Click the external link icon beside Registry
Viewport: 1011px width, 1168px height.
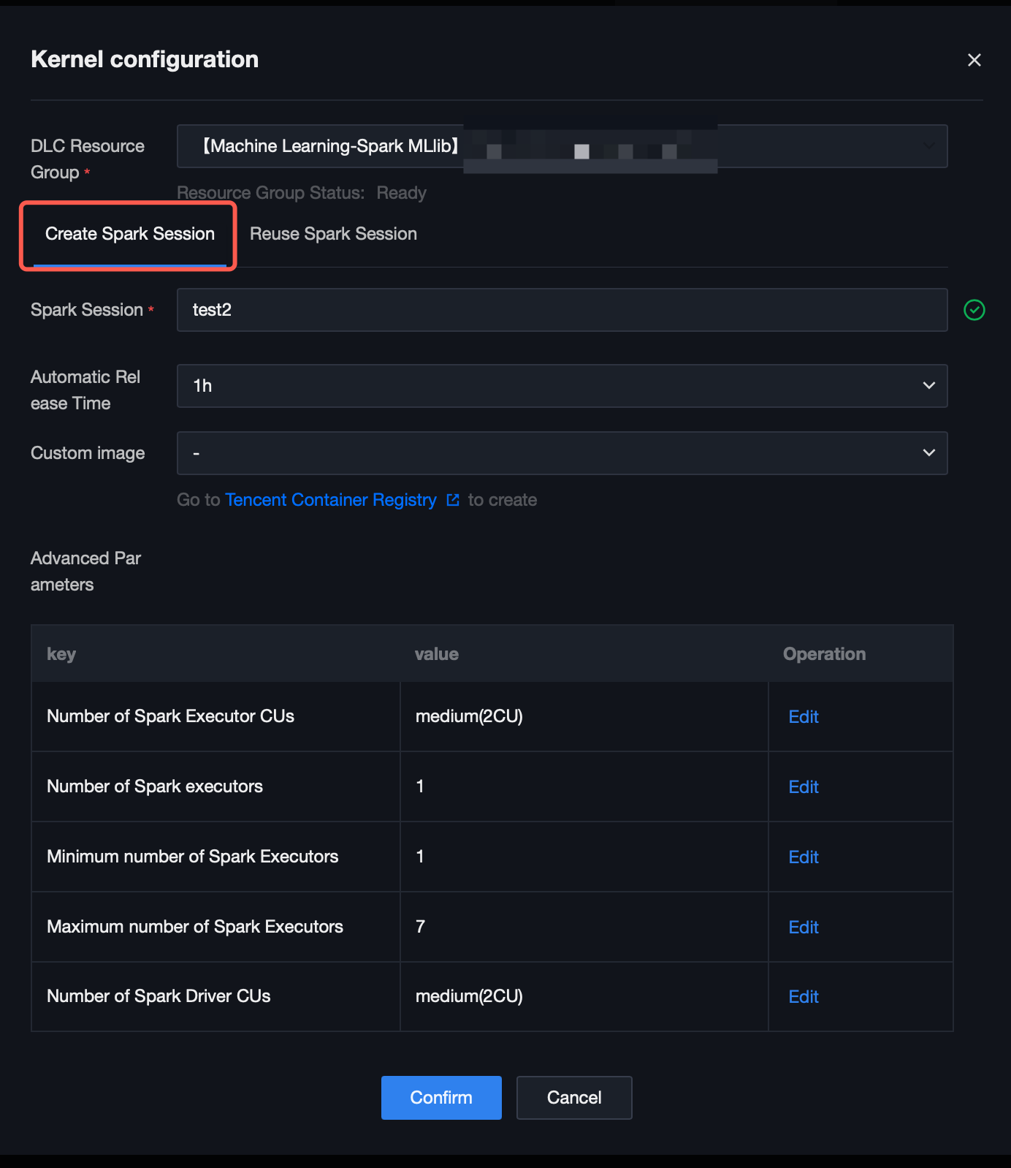coord(453,500)
